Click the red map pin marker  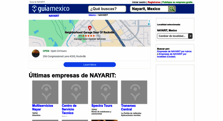tap(90, 28)
